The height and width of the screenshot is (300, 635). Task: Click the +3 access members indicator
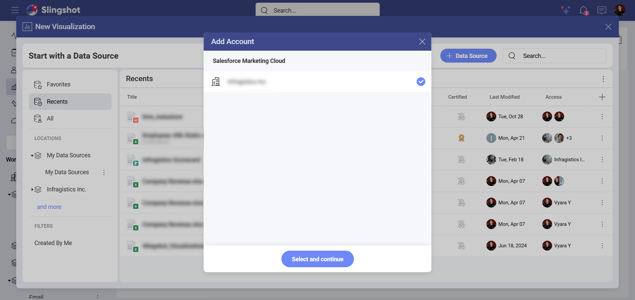(569, 138)
